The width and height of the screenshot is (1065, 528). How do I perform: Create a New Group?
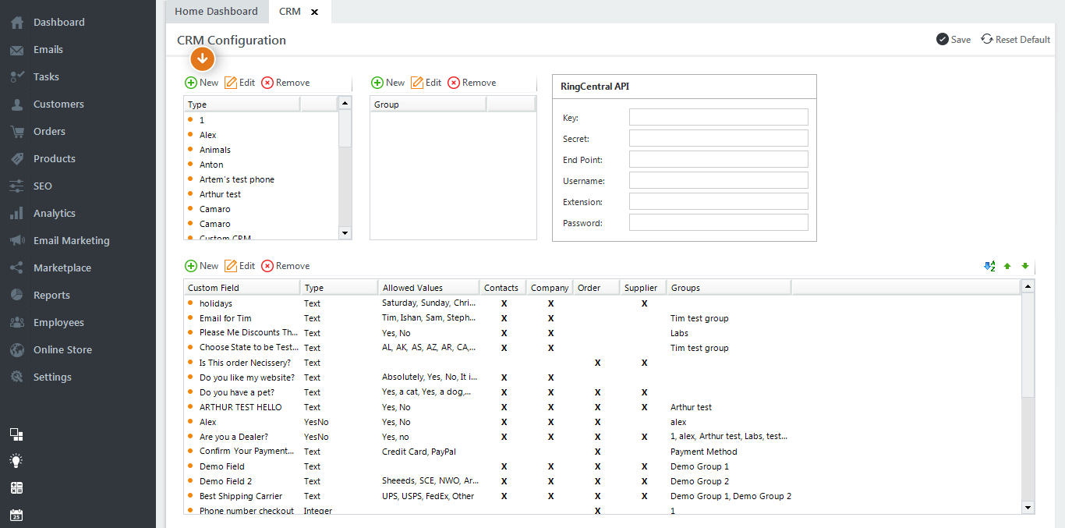pos(388,83)
